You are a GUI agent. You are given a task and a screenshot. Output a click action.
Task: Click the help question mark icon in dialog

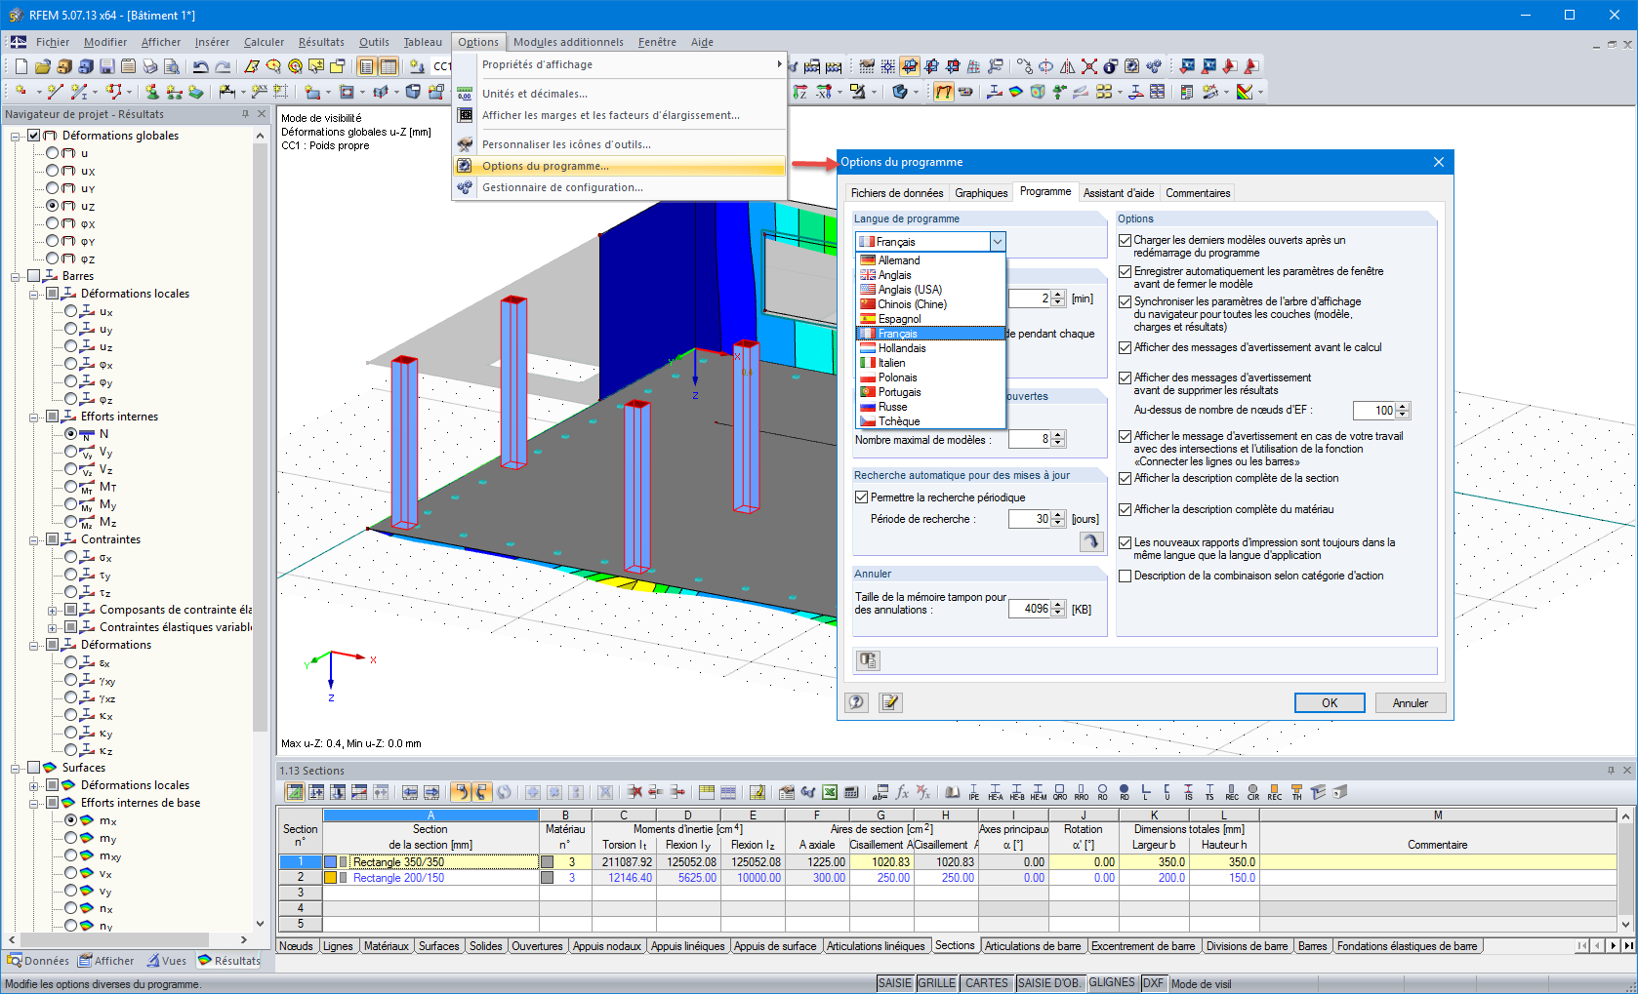coord(856,702)
